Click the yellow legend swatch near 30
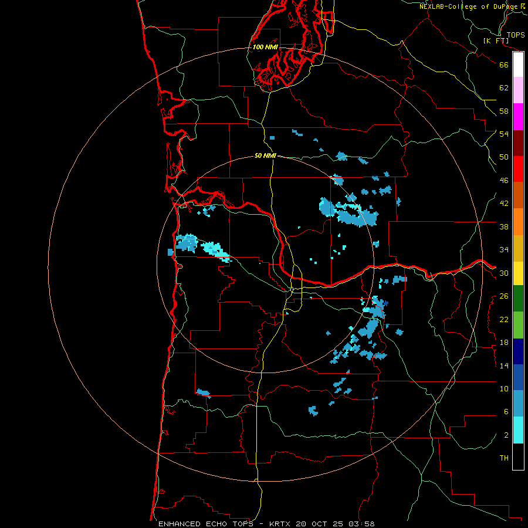The height and width of the screenshot is (528, 528). [518, 273]
